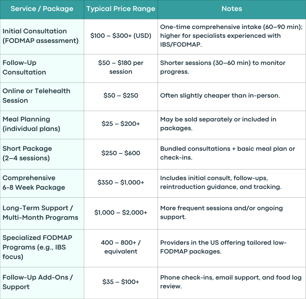Image resolution: width=306 pixels, height=299 pixels.
Task: Select the Long-Term Support / Multi-Month Programs cell
Action: click(42, 214)
